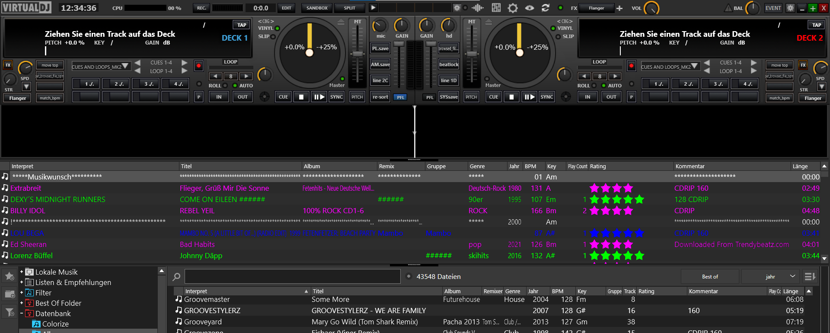Sort browser list by Titel column header
The height and width of the screenshot is (333, 830).
click(376, 291)
